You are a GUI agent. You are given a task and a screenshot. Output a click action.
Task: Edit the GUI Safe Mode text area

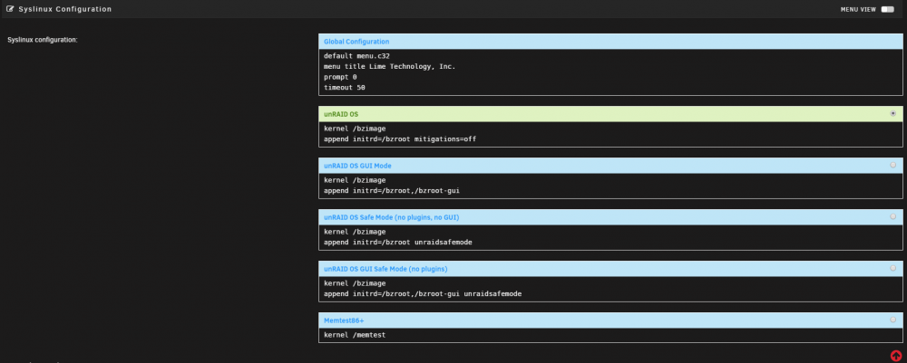click(x=610, y=289)
